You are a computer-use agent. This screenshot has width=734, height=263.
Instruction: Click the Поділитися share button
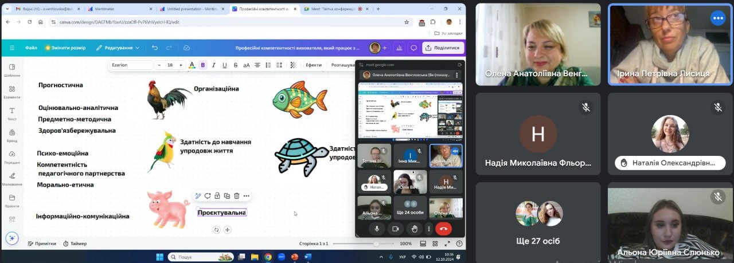pyautogui.click(x=443, y=48)
